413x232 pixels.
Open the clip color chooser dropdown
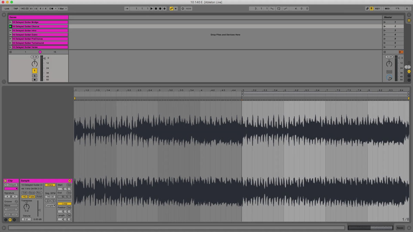11,188
